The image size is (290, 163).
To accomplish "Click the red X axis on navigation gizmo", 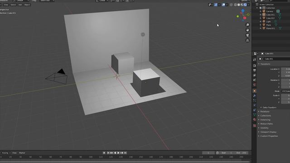I will point(245,18).
